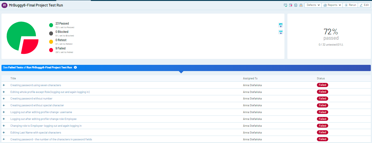The image size is (372, 143).
Task: Click the '0 Blocked' legend label
Action: click(x=62, y=32)
